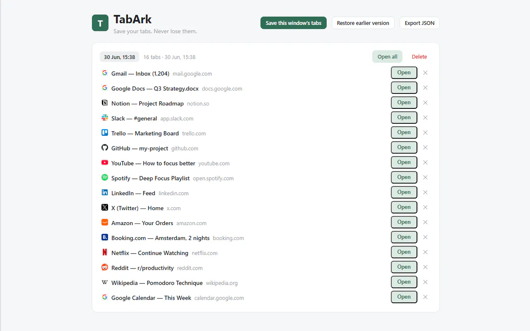This screenshot has height=331, width=530.
Task: Click the Notion favicon
Action: coord(105,103)
